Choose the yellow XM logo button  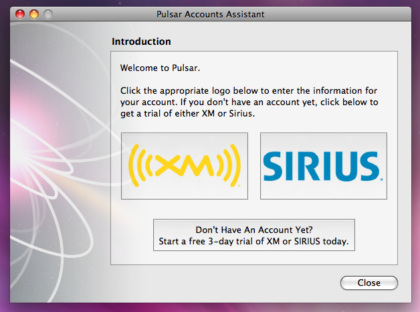pos(185,166)
